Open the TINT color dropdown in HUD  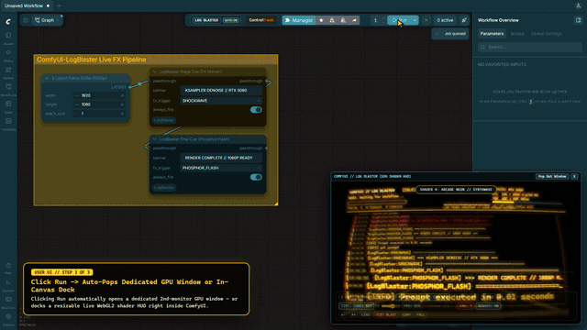[357, 306]
